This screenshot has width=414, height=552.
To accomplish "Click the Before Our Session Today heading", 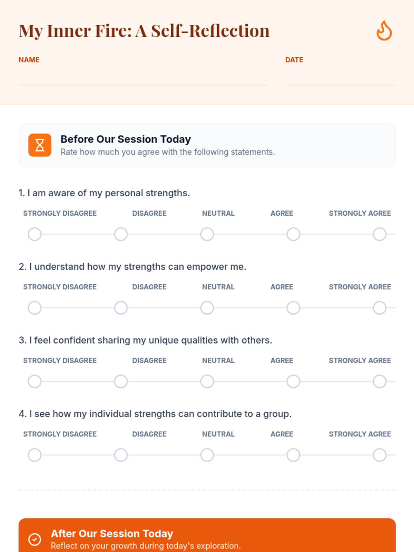I will tap(126, 139).
